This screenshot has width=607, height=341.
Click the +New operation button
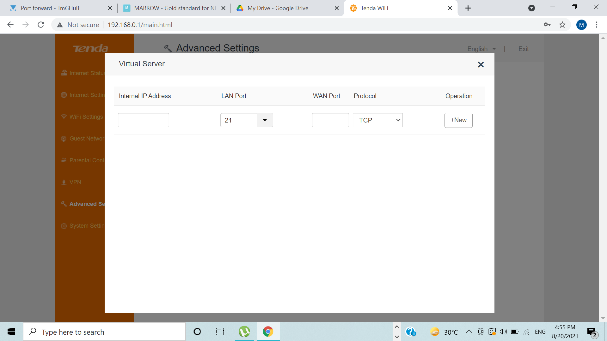pos(458,120)
